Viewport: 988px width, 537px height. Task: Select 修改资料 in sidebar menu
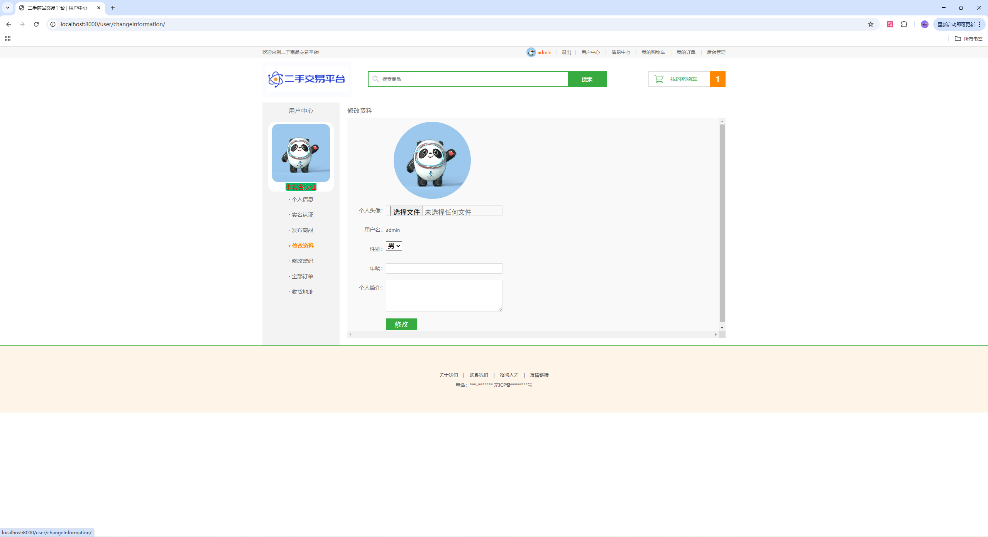tap(302, 246)
